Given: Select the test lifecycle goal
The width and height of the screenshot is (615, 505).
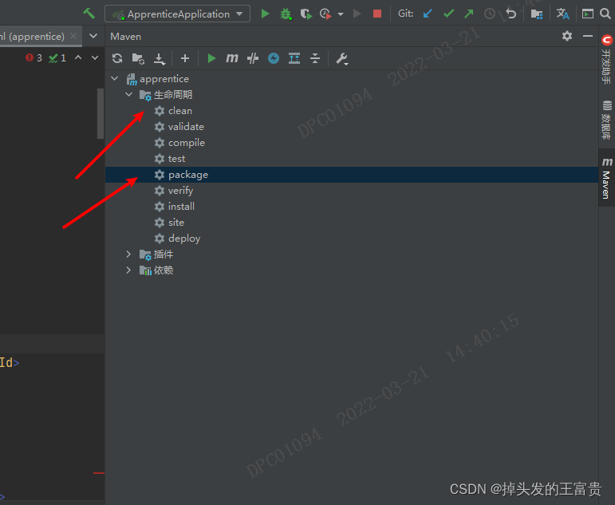Looking at the screenshot, I should click(176, 159).
